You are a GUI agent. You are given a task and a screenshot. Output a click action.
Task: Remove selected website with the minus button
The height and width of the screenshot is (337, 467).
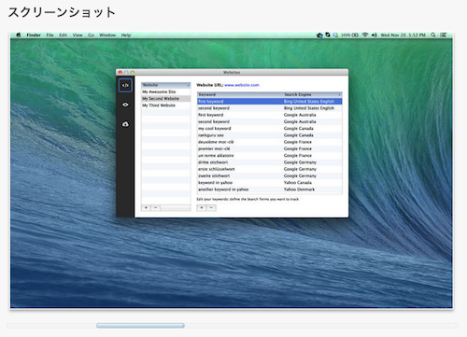155,207
